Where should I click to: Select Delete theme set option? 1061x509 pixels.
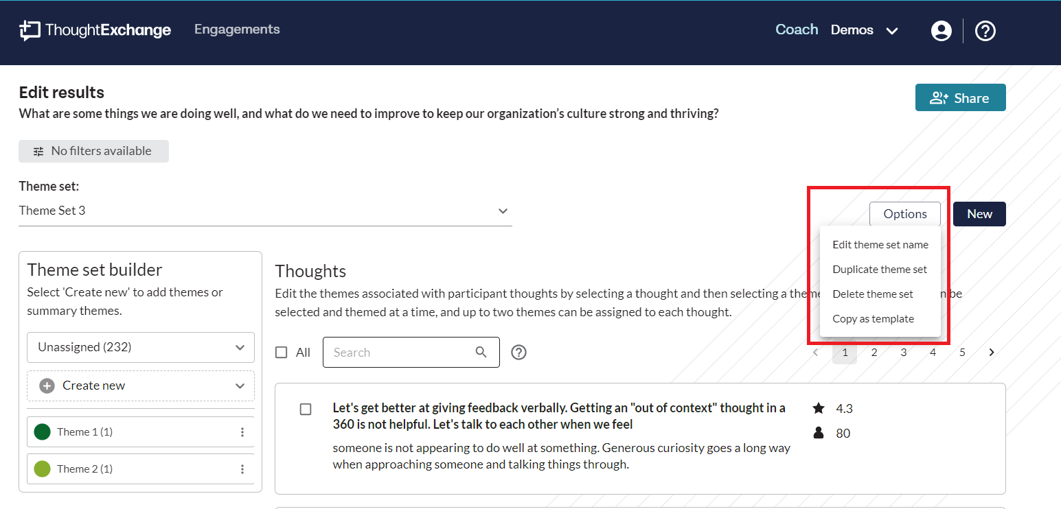click(x=873, y=294)
